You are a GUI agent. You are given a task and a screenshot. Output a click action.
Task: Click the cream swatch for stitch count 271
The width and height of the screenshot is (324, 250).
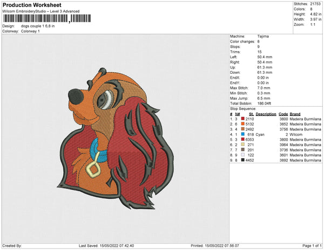pos(243,144)
